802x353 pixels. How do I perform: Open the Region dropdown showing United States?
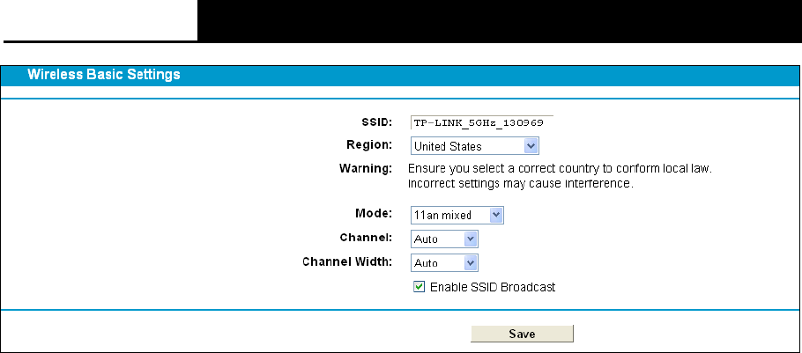click(x=475, y=146)
